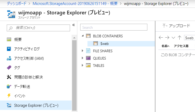
Task: Open the 概要 menu item
Action: (18, 39)
